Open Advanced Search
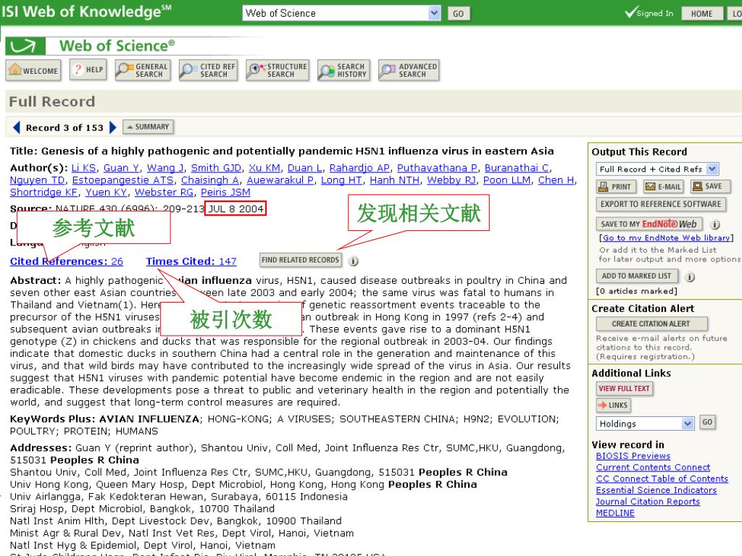Screen dimensions: 742x556 click(x=409, y=70)
